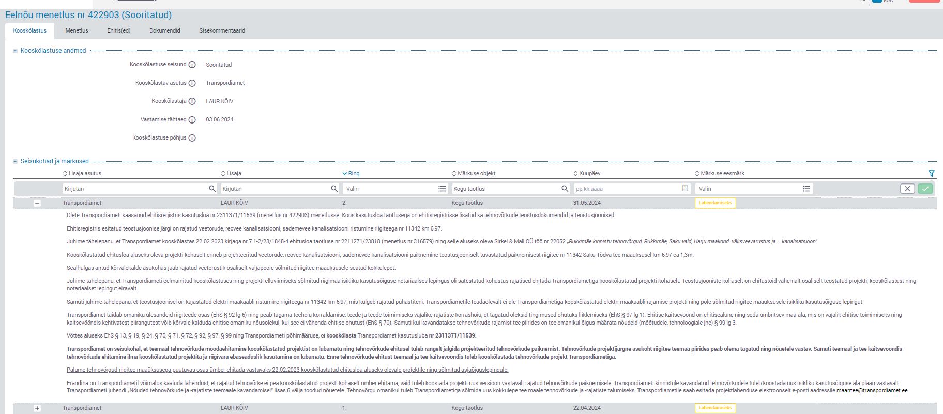
Task: Sort the table by Kuupäev column
Action: click(x=587, y=174)
